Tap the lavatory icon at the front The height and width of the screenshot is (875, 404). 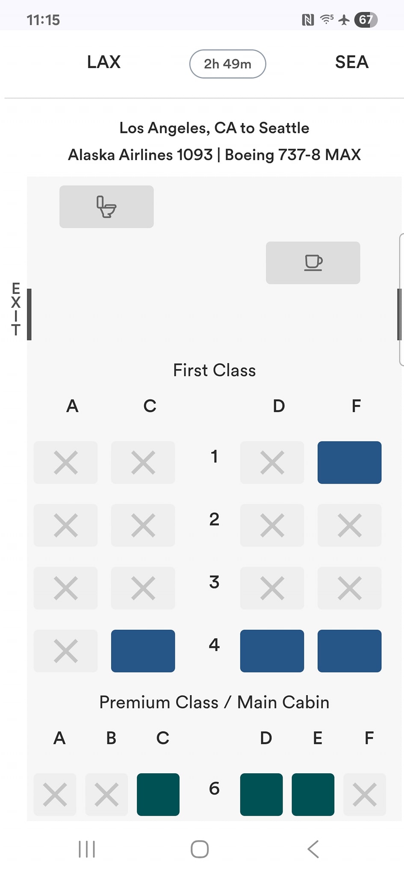tap(106, 207)
